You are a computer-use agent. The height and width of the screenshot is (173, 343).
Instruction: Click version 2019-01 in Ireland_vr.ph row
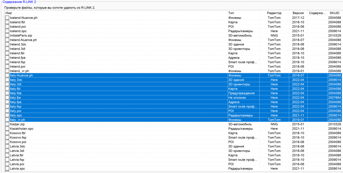coord(298,71)
